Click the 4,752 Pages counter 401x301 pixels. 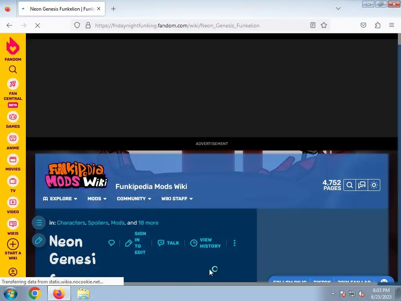point(332,185)
